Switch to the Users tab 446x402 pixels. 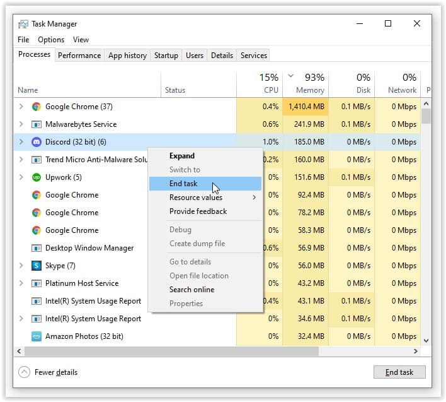coord(195,56)
